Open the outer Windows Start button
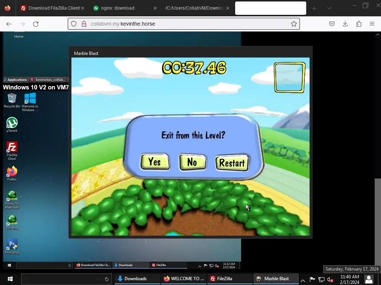381x285 pixels. [10, 279]
